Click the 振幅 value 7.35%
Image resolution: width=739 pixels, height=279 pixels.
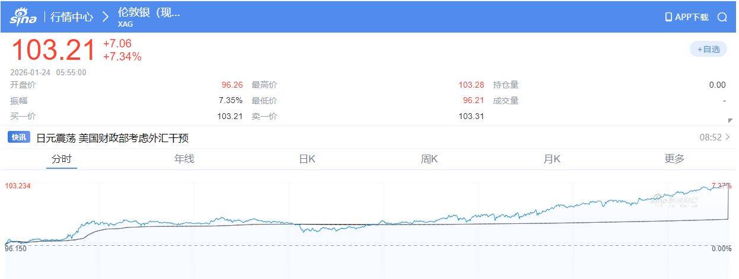coord(231,101)
